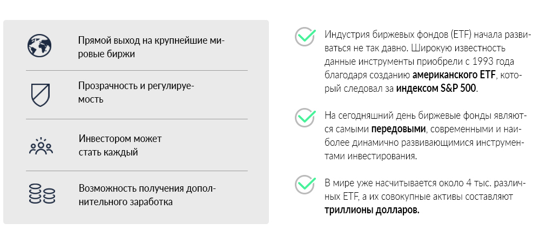Click the group of people investor icon
The image size is (540, 250).
41,146
